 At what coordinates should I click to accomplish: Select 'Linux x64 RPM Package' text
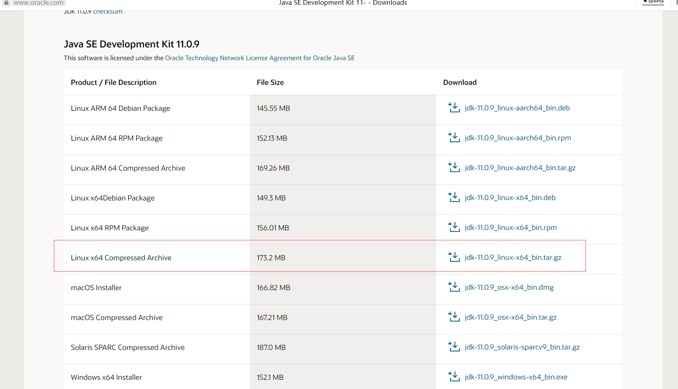tap(110, 228)
